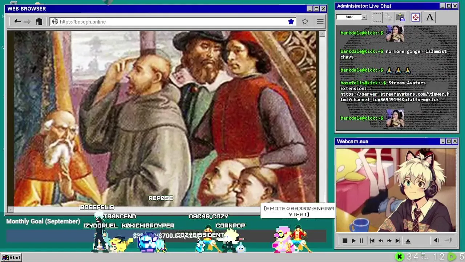Open the browser home page
The width and height of the screenshot is (465, 262).
39,21
